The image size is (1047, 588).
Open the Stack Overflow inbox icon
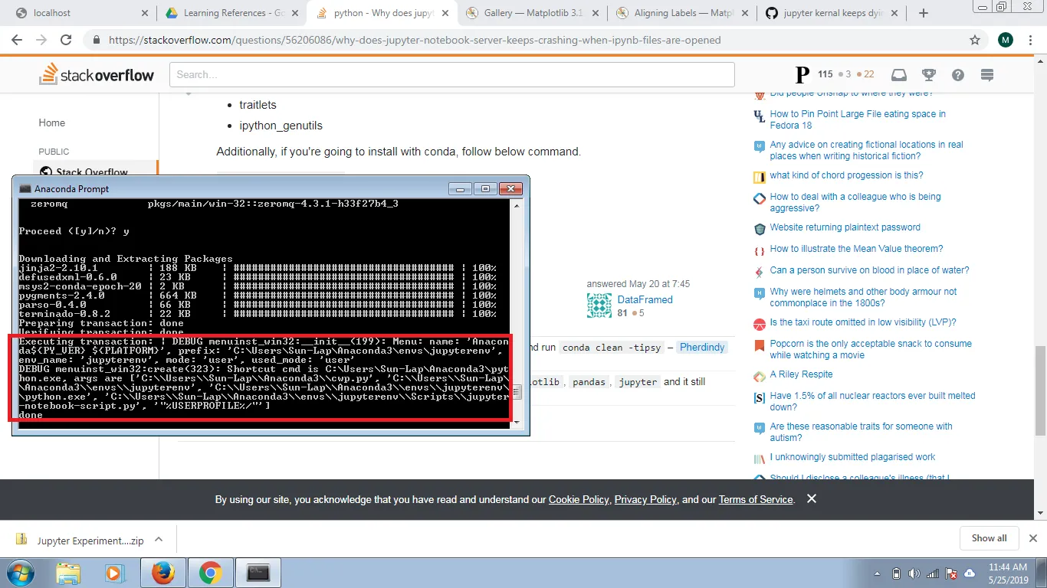point(899,74)
